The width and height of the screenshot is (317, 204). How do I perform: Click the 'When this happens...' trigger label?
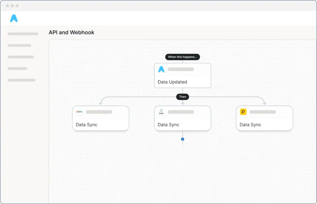pyautogui.click(x=183, y=57)
